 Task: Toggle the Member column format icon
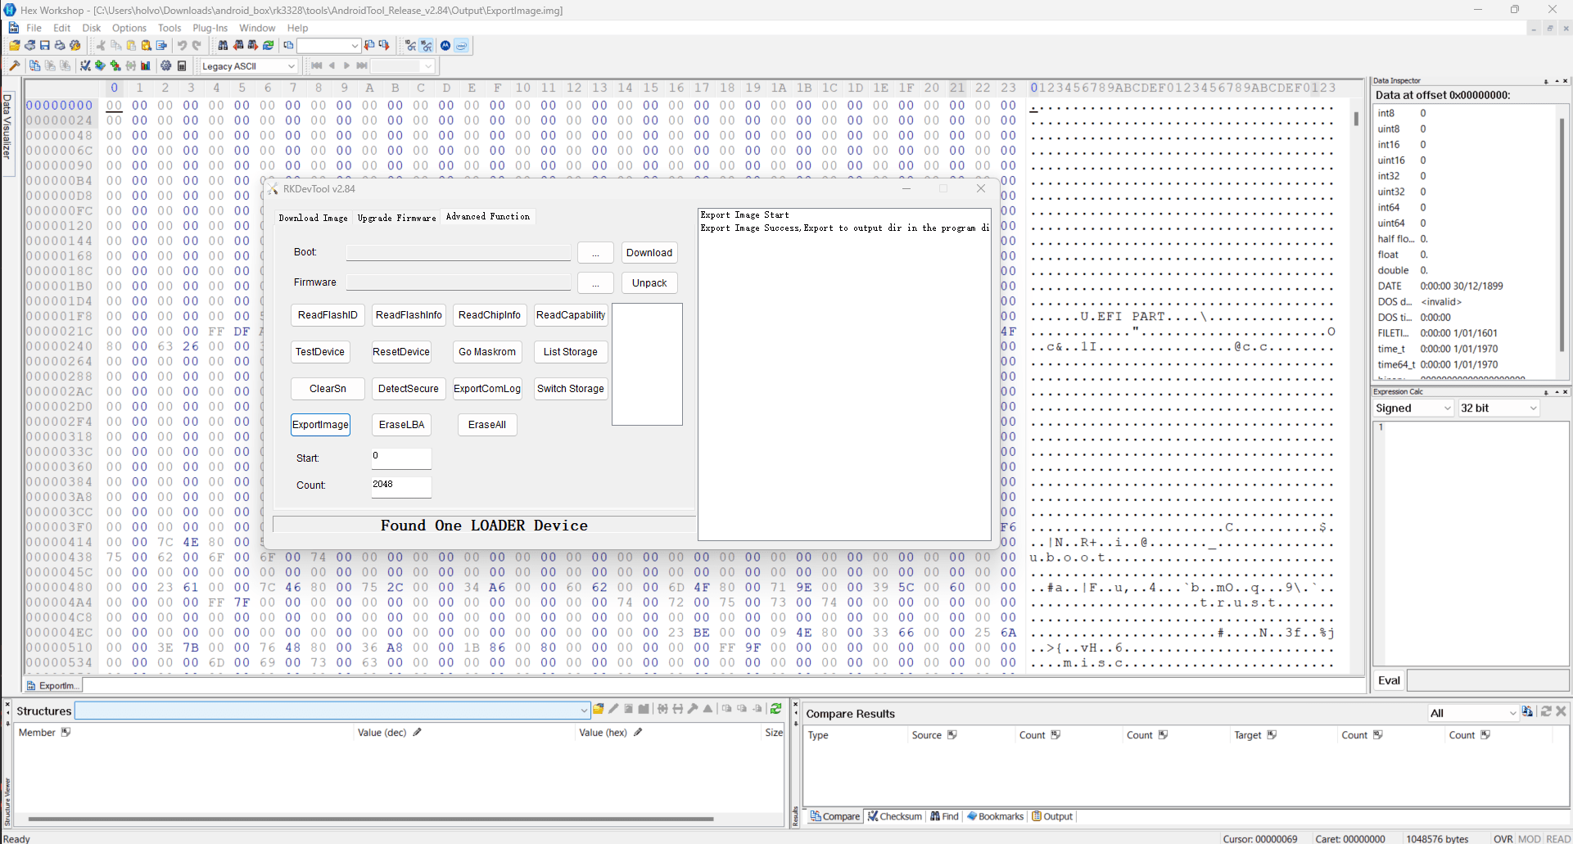(x=66, y=732)
